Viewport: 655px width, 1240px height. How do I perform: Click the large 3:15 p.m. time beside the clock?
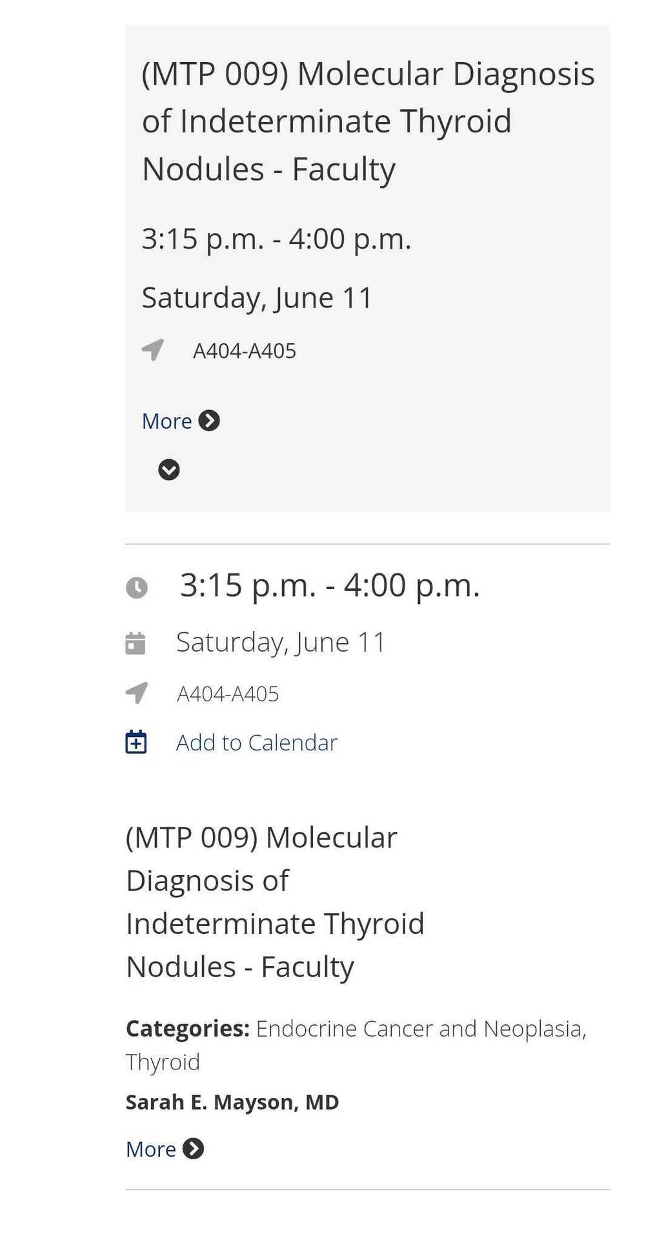(x=330, y=585)
